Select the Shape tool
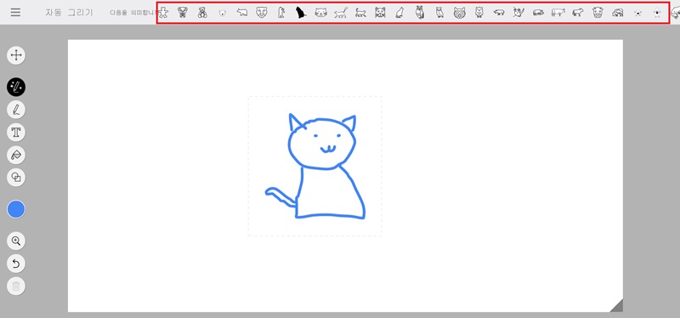Viewport: 680px width, 318px height. pyautogui.click(x=16, y=178)
